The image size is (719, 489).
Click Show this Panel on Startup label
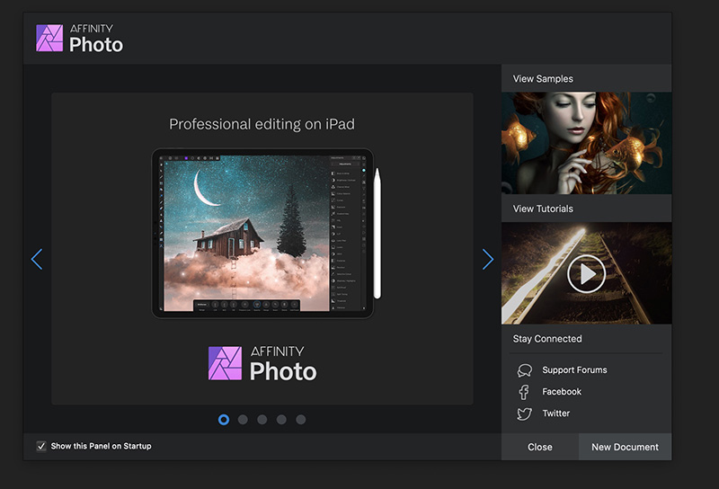pos(101,447)
